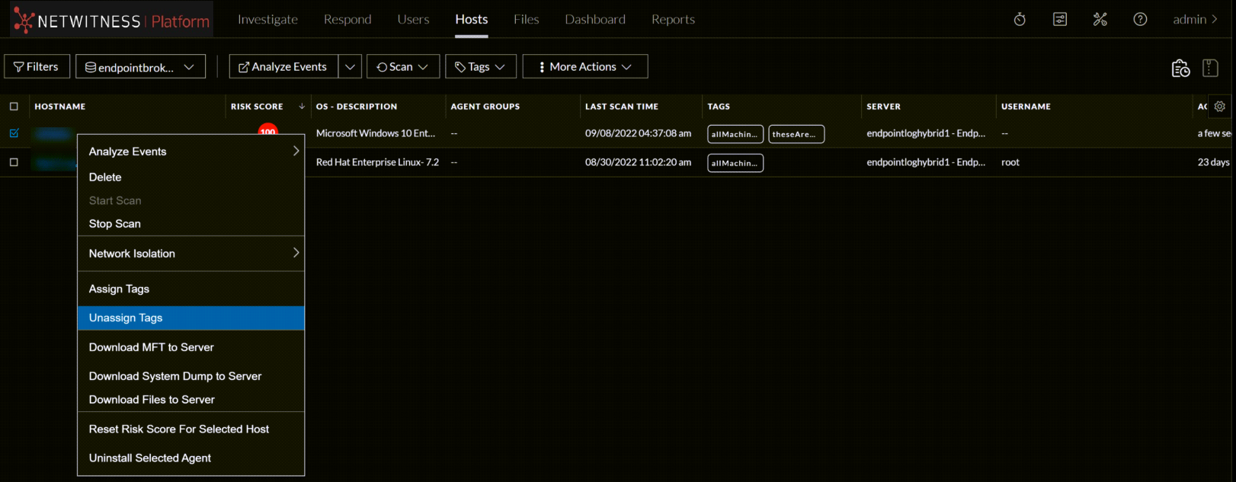The width and height of the screenshot is (1236, 482).
Task: Uncheck the Windows 10 host row checkbox
Action: tap(14, 133)
